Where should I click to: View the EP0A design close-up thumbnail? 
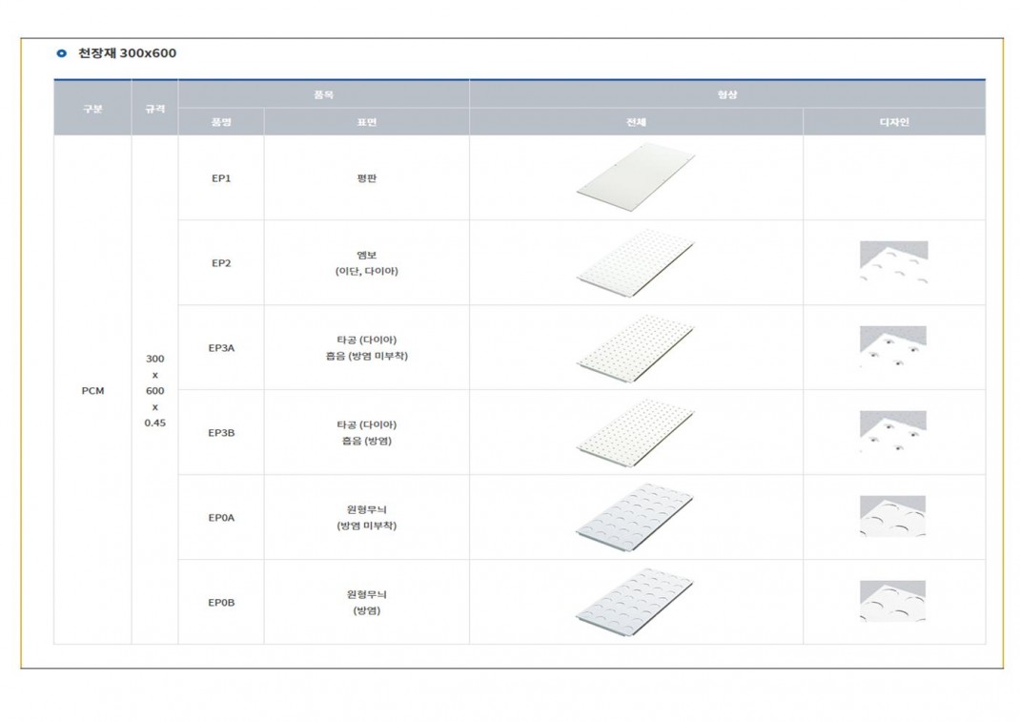tap(893, 517)
